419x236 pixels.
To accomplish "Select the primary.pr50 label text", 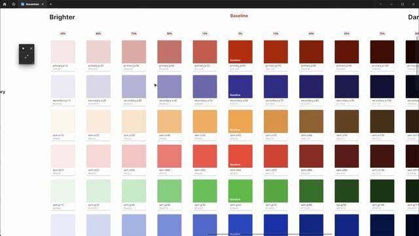I will tap(202, 66).
